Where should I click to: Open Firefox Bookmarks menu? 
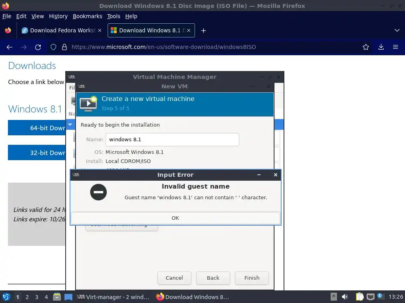[87, 16]
